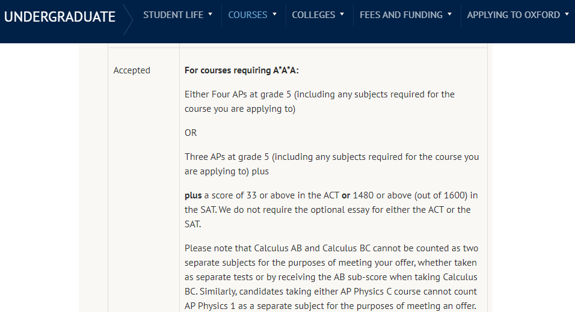Click the Colleges dropdown arrow
575x312 pixels.
[x=342, y=14]
